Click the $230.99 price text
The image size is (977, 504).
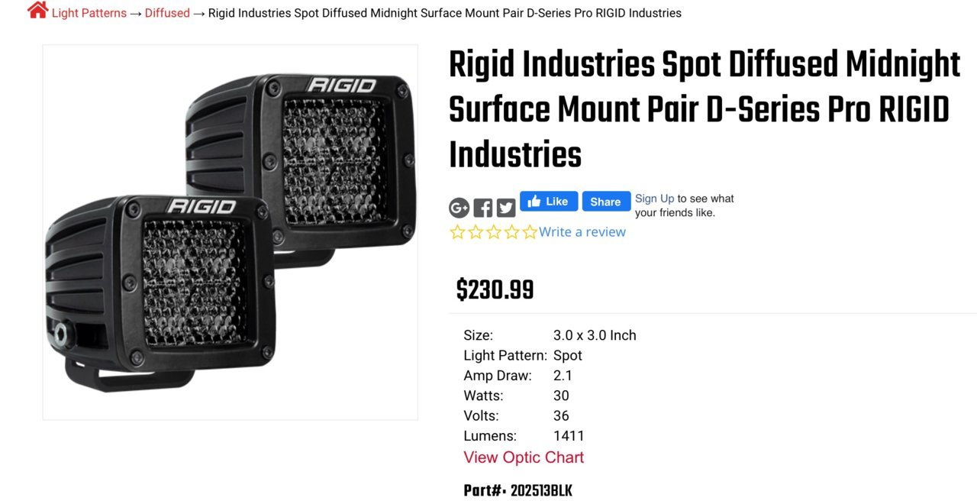coord(495,290)
